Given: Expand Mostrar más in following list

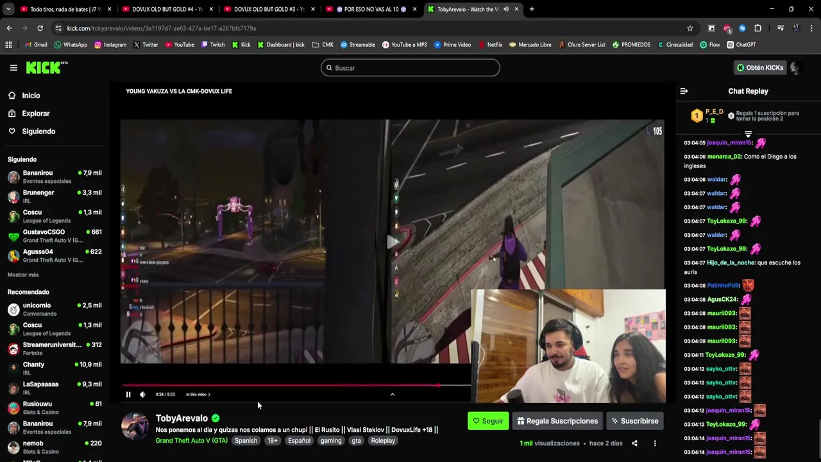Looking at the screenshot, I should click(x=23, y=275).
